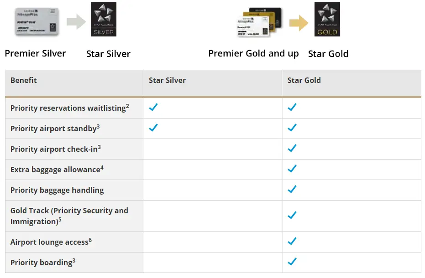Screen dimensions: 425x278
Task: Click footnote 5 after Gold Track text
Action: click(60, 220)
